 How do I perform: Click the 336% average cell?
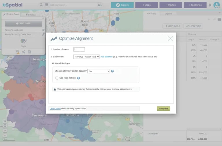[x=193, y=72]
